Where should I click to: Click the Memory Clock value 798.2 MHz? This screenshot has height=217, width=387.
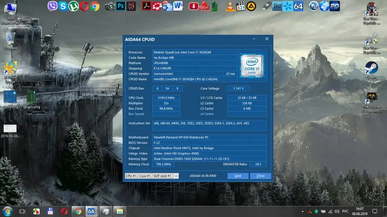(163, 164)
